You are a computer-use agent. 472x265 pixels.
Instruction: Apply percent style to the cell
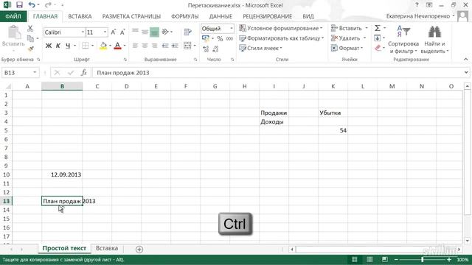tap(220, 39)
